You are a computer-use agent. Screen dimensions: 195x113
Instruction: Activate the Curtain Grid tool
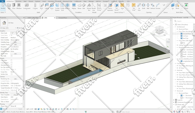[62, 7]
